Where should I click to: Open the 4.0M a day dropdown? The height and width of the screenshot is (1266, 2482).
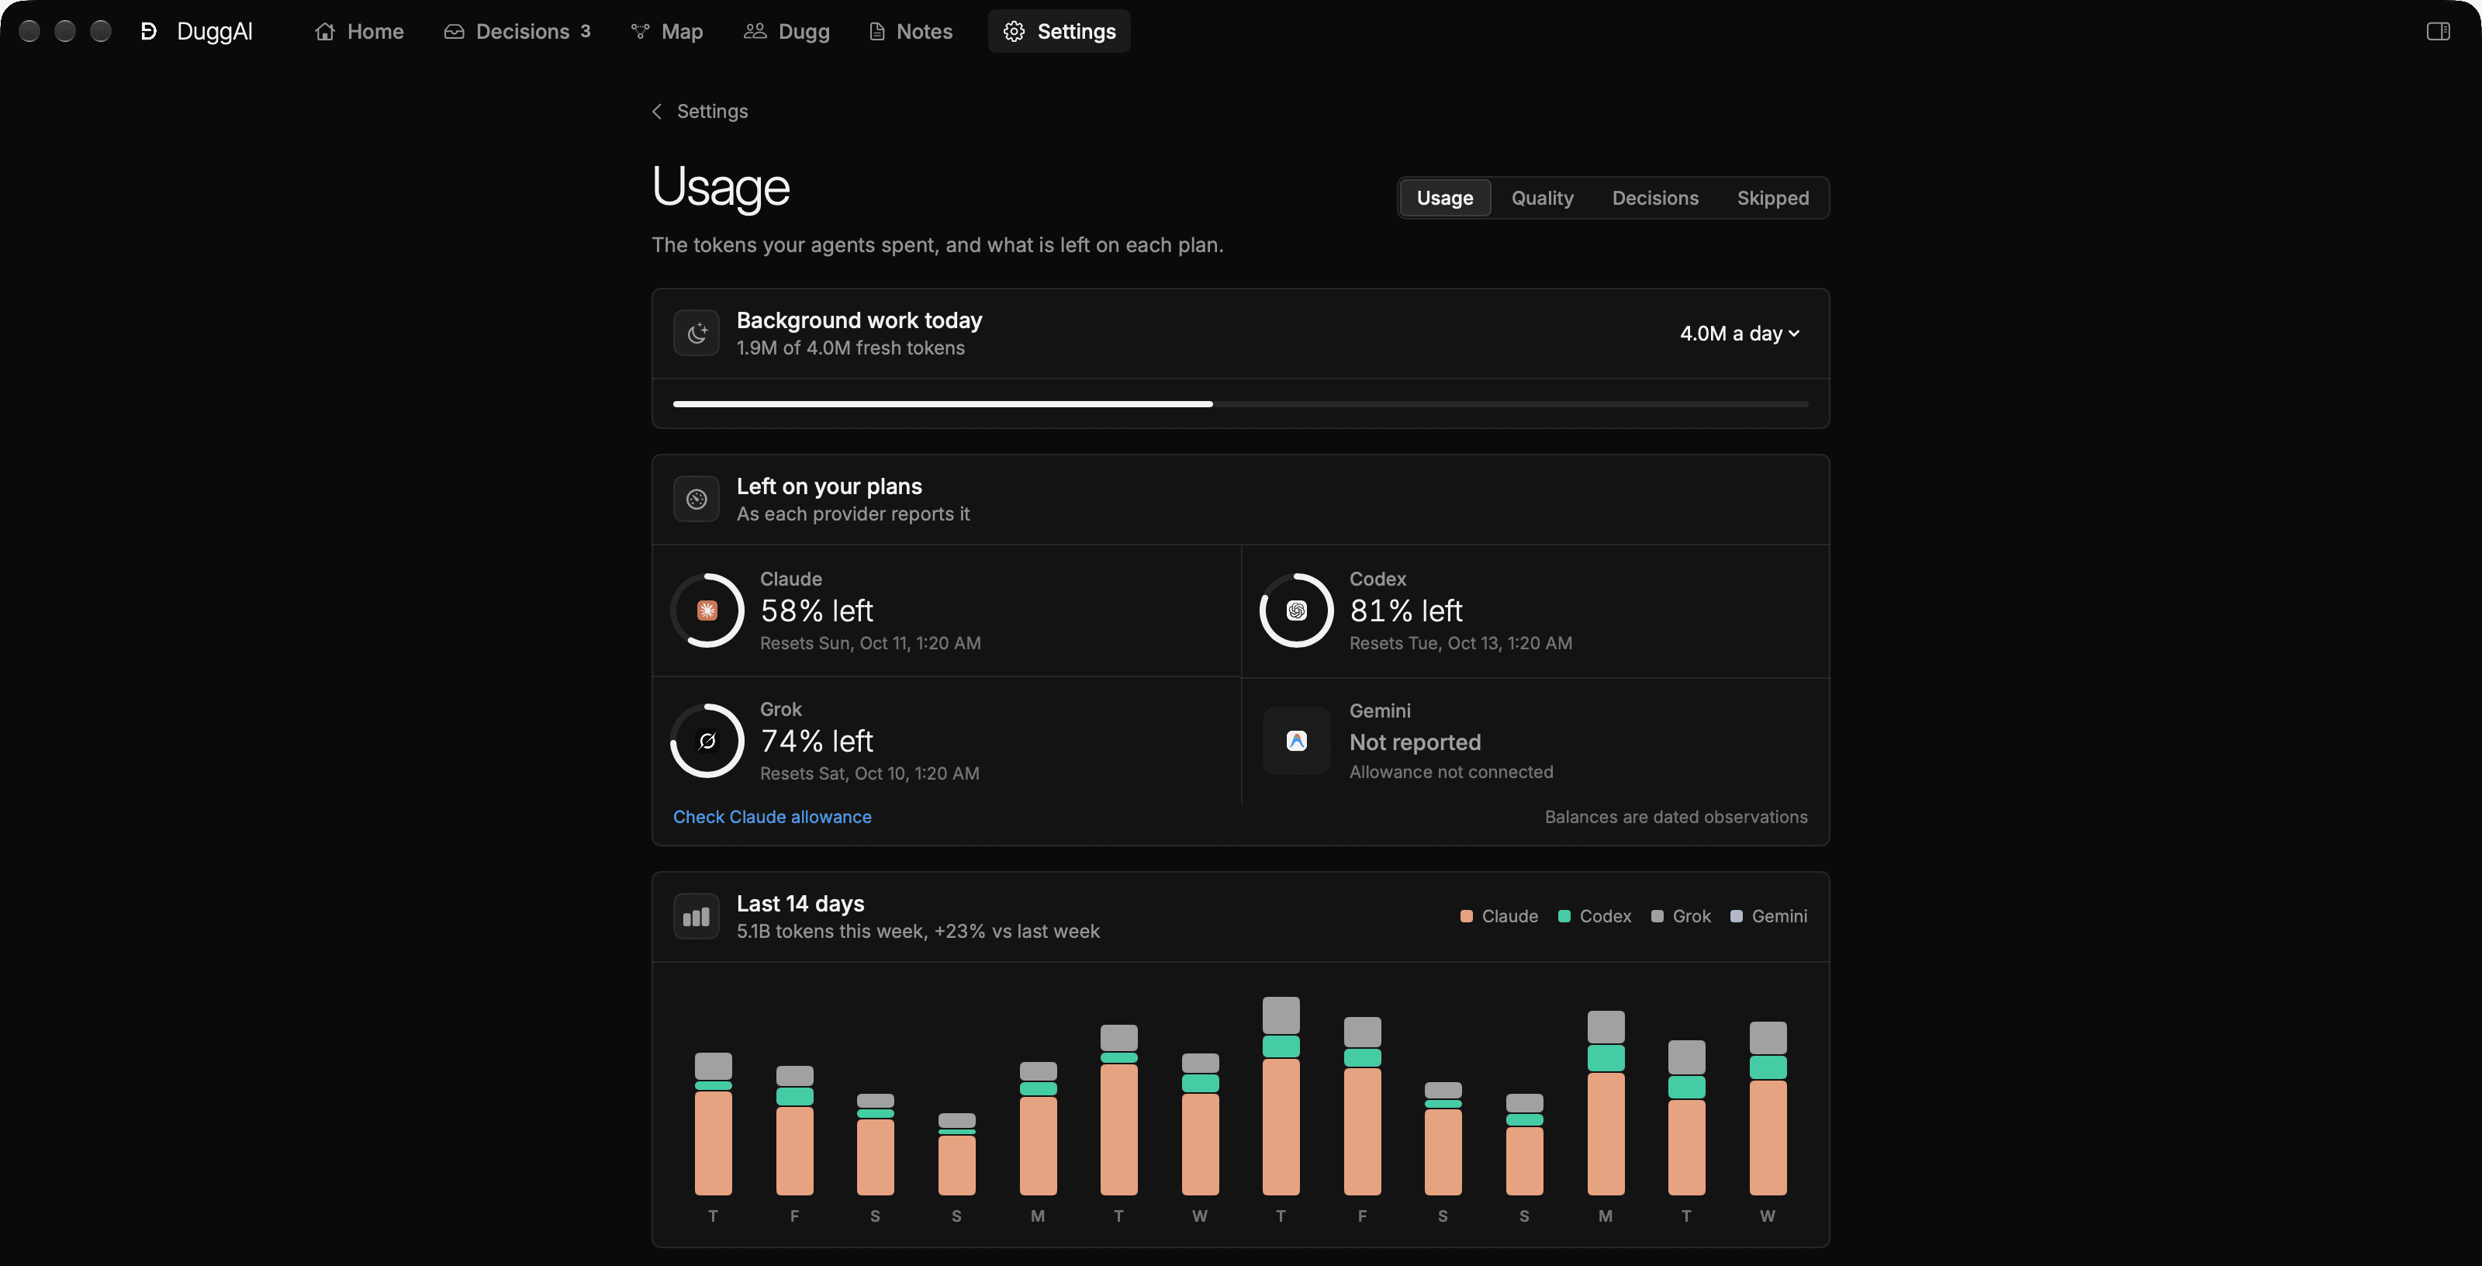(1739, 334)
